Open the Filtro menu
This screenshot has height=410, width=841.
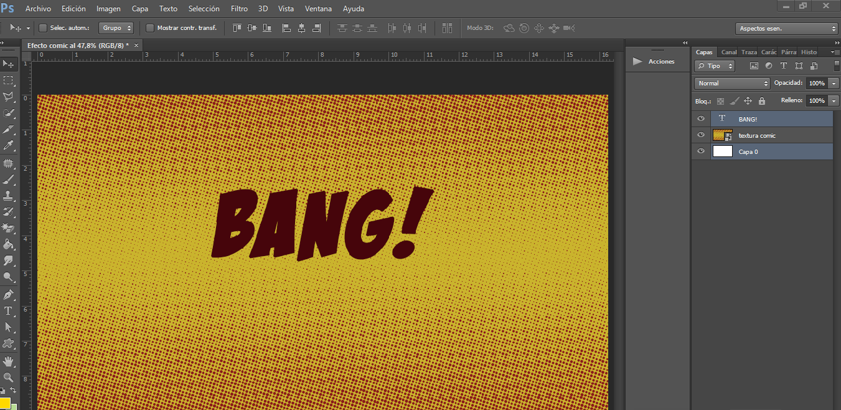coord(239,9)
